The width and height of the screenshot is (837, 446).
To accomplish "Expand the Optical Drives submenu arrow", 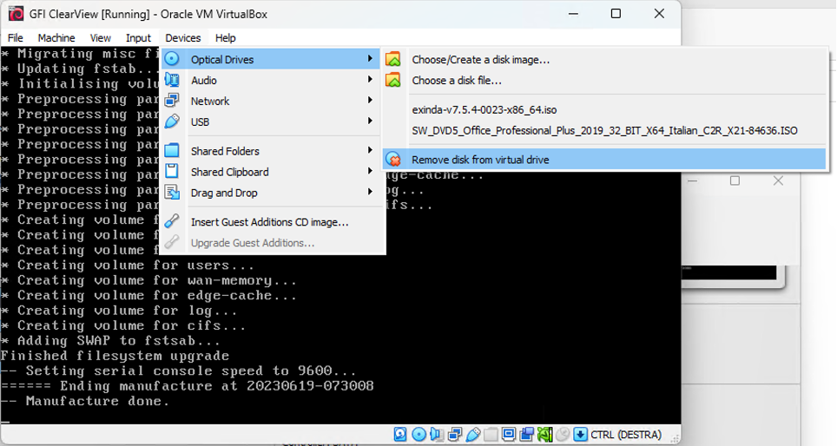I will click(370, 58).
